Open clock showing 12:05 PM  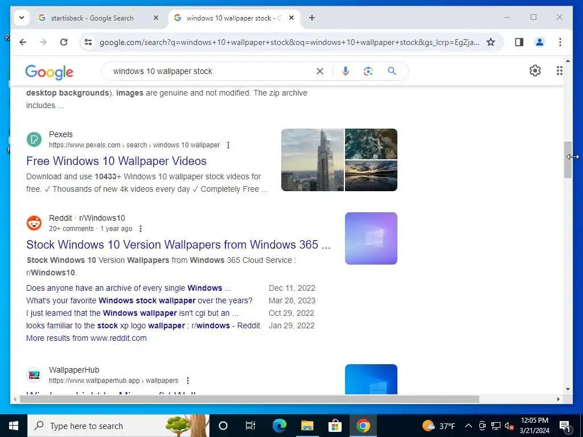click(534, 426)
